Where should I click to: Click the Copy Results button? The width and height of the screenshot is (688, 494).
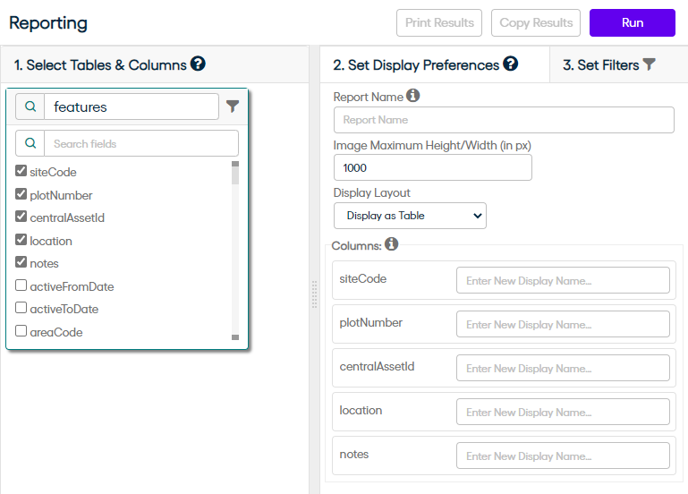pos(536,22)
